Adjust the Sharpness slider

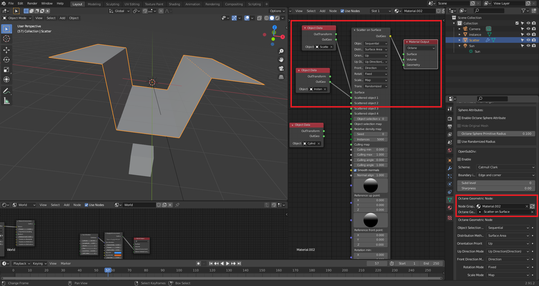[x=496, y=188]
